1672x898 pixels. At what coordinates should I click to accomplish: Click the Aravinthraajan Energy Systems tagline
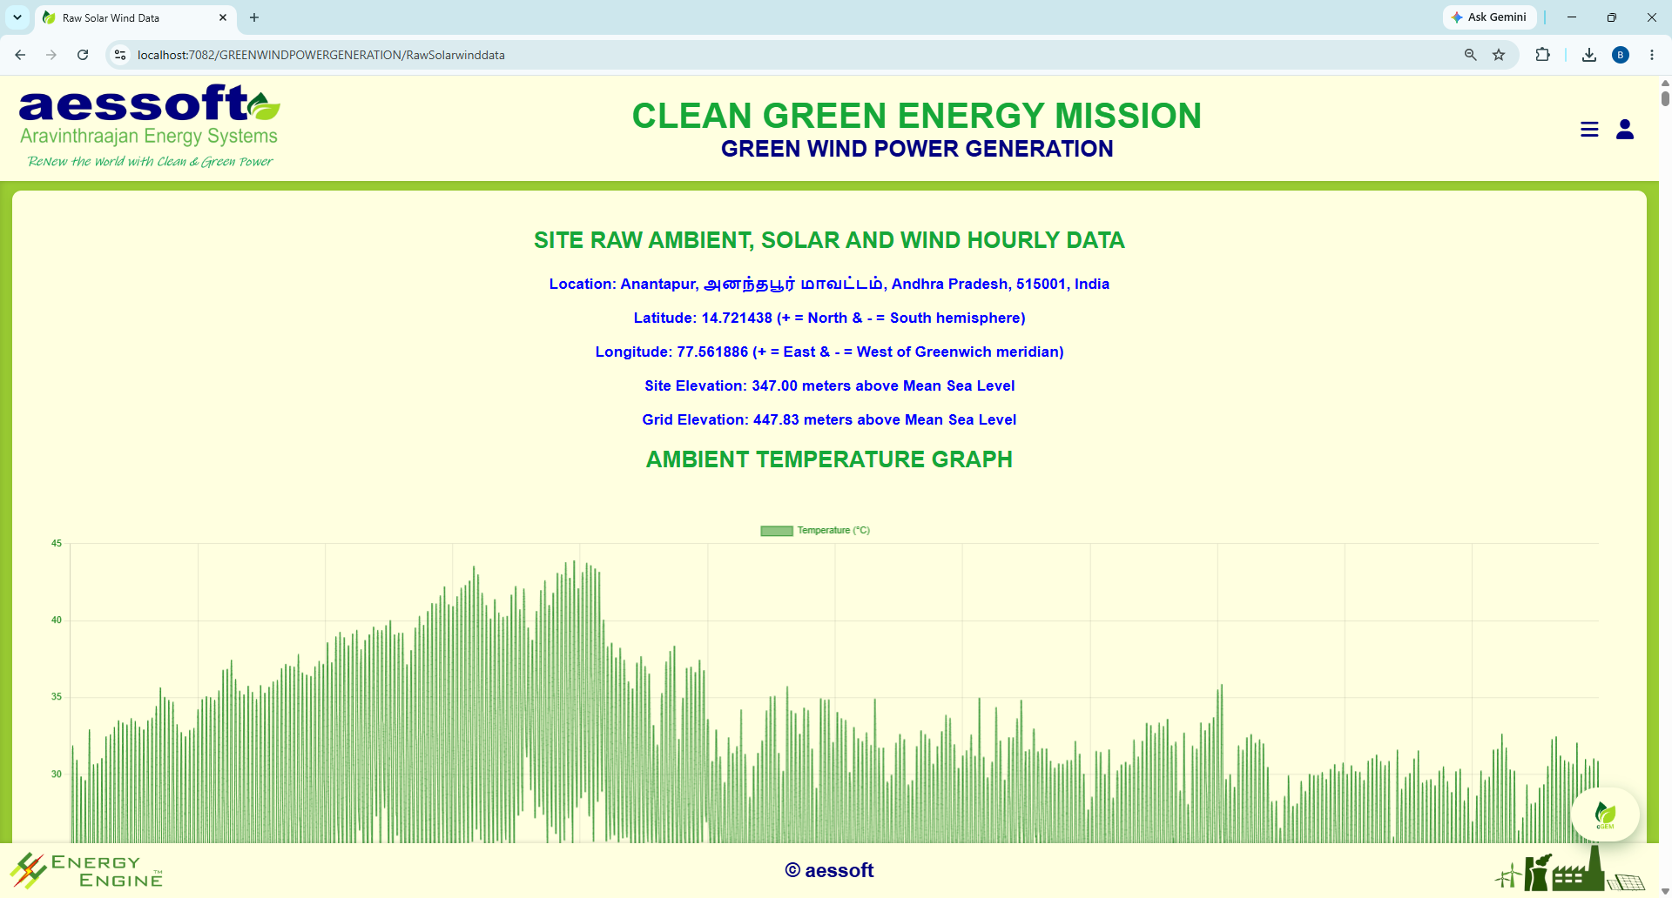(149, 136)
